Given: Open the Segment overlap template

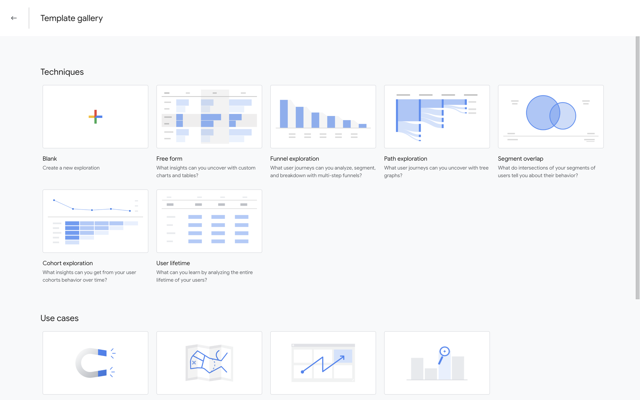Looking at the screenshot, I should click(550, 116).
